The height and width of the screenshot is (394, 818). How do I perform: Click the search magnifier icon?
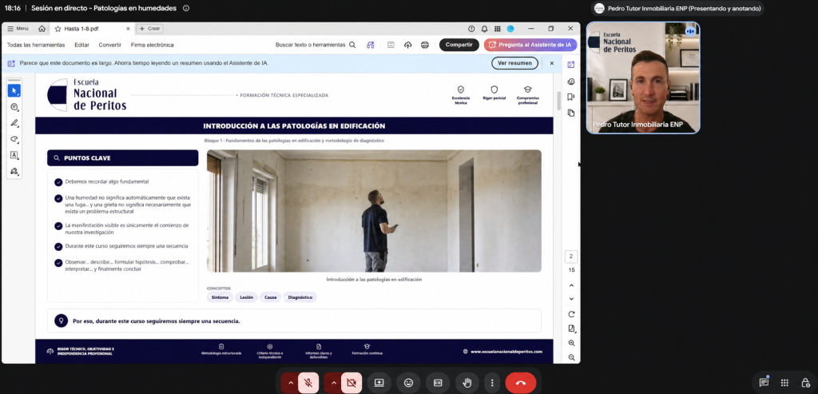(352, 45)
